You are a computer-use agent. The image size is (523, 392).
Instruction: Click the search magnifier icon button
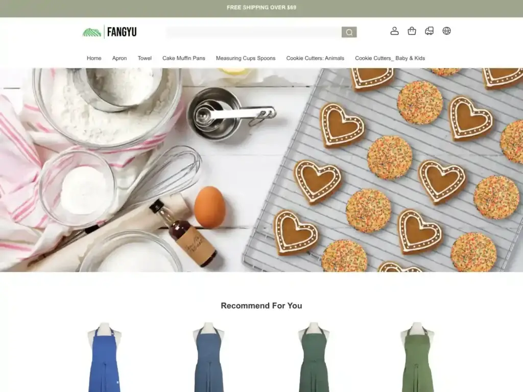coord(349,32)
